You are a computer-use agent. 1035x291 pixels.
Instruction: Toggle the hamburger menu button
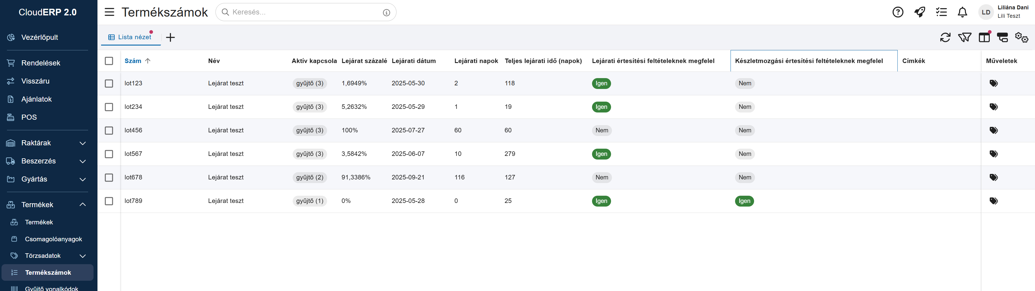[109, 12]
